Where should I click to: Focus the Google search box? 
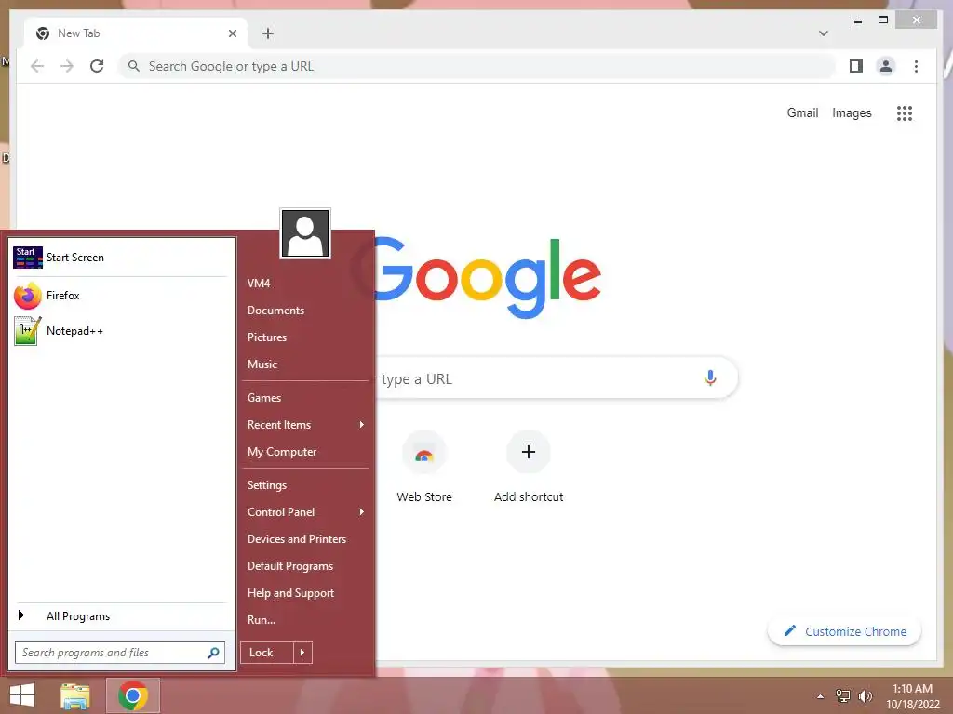click(x=557, y=378)
